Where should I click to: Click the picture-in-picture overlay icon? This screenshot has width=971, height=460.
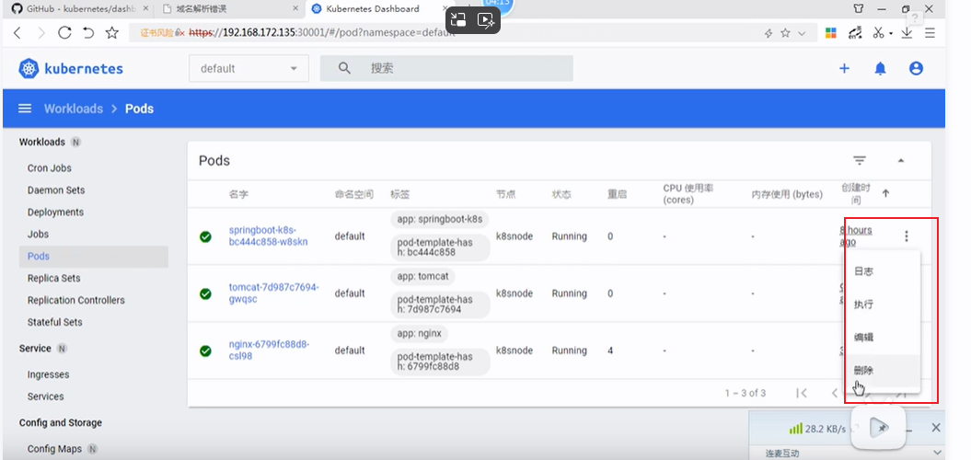click(458, 20)
